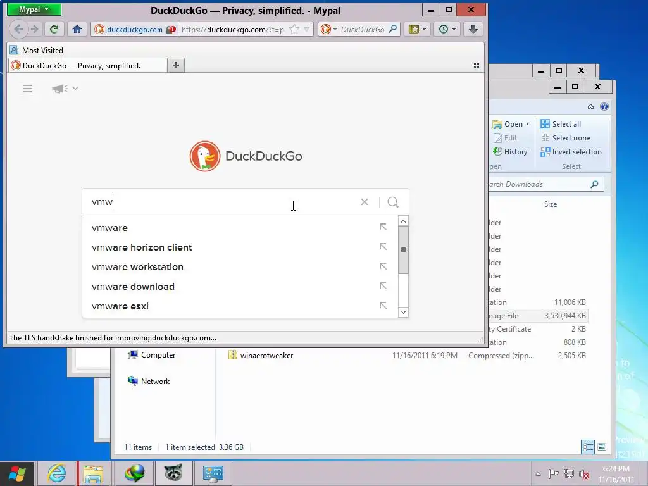Click the browser URL address field
The height and width of the screenshot is (486, 648).
tap(233, 29)
